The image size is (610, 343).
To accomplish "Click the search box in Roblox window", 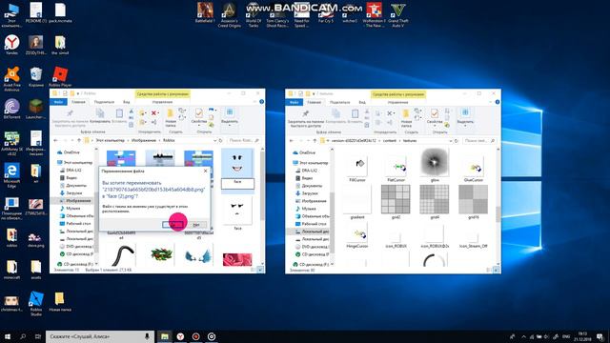I will coord(244,140).
